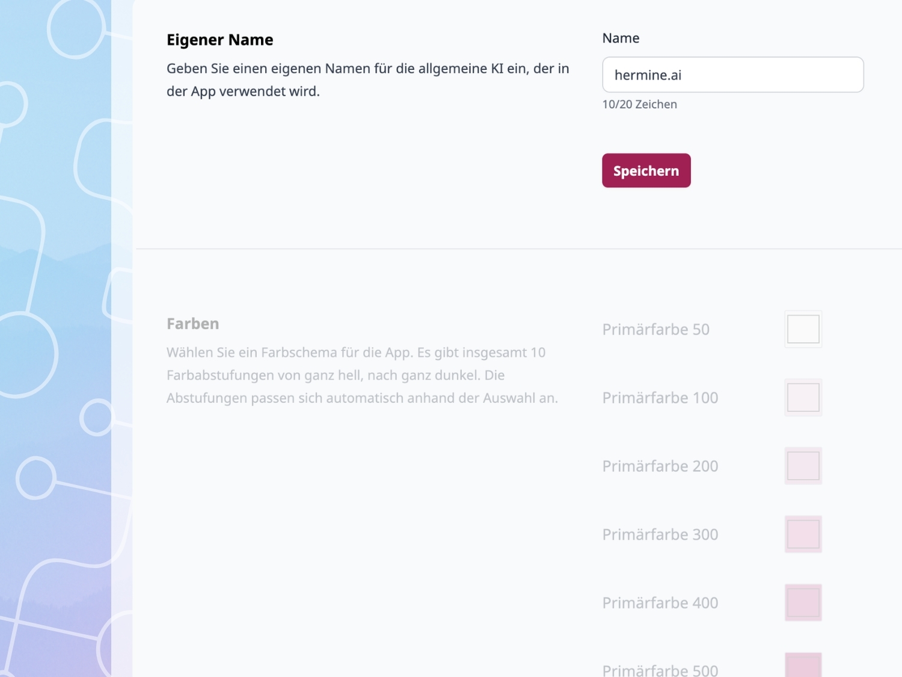Click the Eigener Name description text
Viewport: 902px width, 677px height.
coord(367,79)
